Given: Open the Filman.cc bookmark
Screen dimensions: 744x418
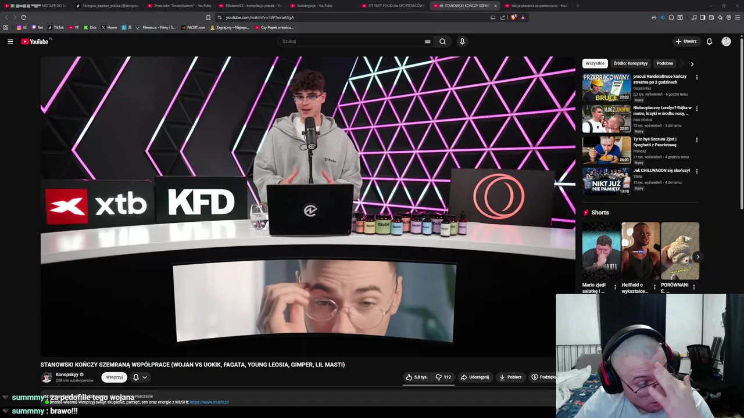Looking at the screenshot, I should pyautogui.click(x=156, y=27).
